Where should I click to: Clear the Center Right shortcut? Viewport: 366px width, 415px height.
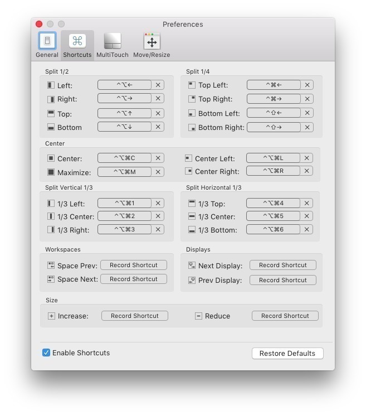[x=307, y=171]
